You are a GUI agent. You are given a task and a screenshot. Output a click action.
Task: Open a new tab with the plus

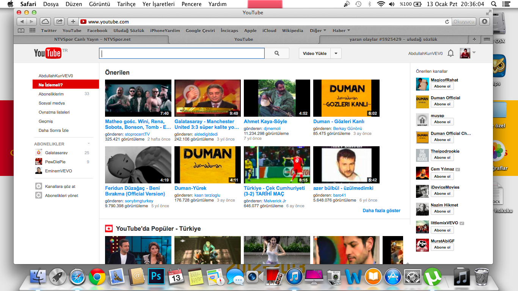pyautogui.click(x=474, y=39)
